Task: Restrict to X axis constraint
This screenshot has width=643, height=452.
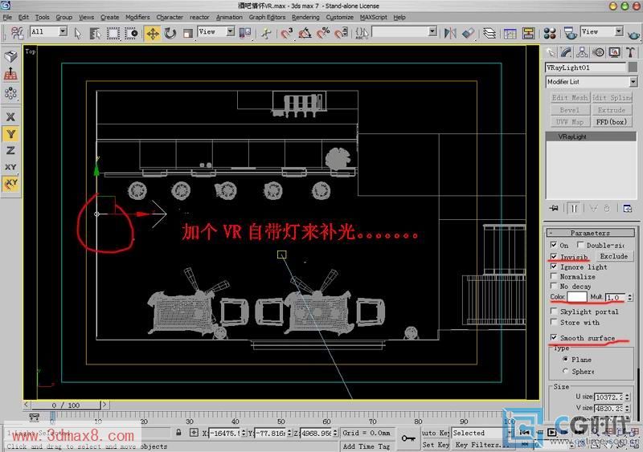Action: coord(10,116)
